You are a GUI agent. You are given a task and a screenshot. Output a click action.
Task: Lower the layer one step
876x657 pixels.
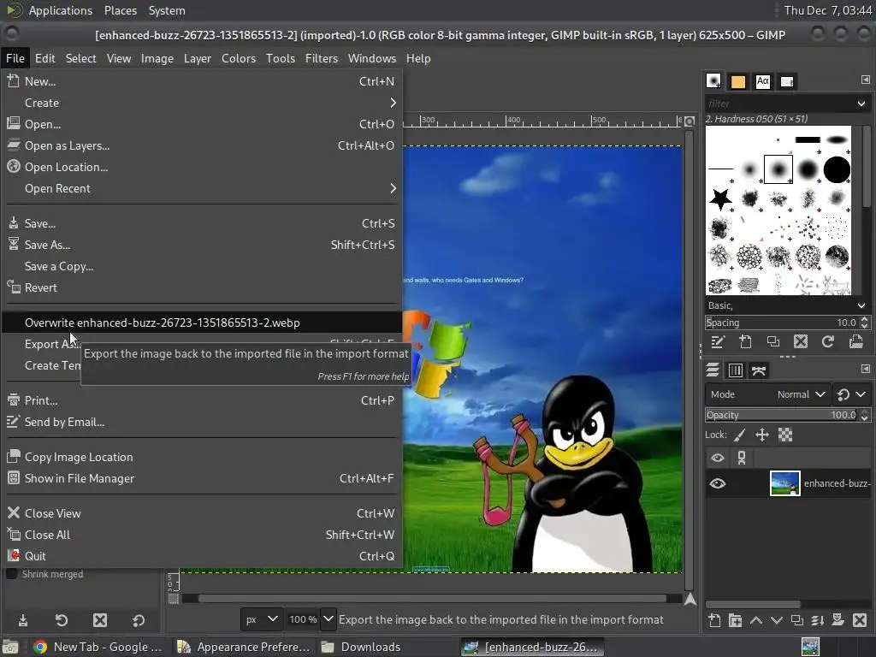pos(777,620)
